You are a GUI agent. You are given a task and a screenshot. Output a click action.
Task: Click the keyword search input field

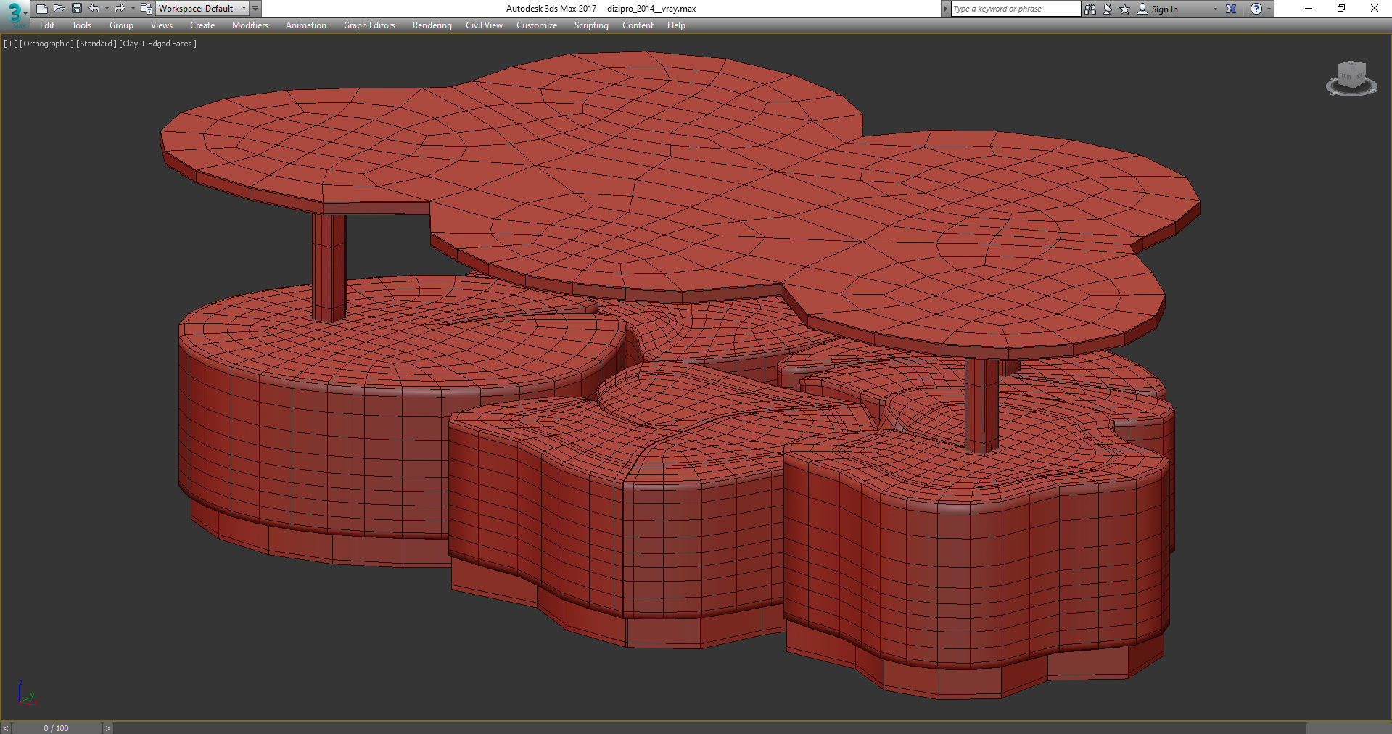[x=1016, y=9]
